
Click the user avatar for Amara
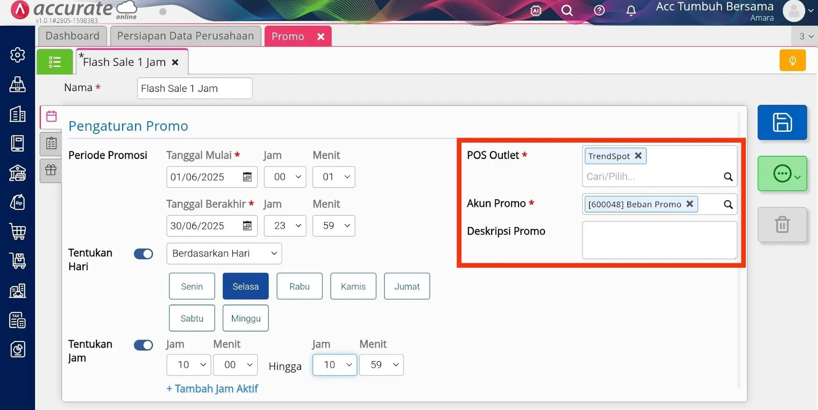click(x=794, y=11)
